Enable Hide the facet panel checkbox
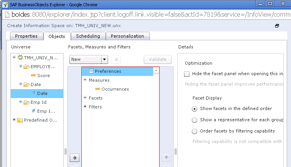This screenshot has width=291, height=167. [x=187, y=74]
